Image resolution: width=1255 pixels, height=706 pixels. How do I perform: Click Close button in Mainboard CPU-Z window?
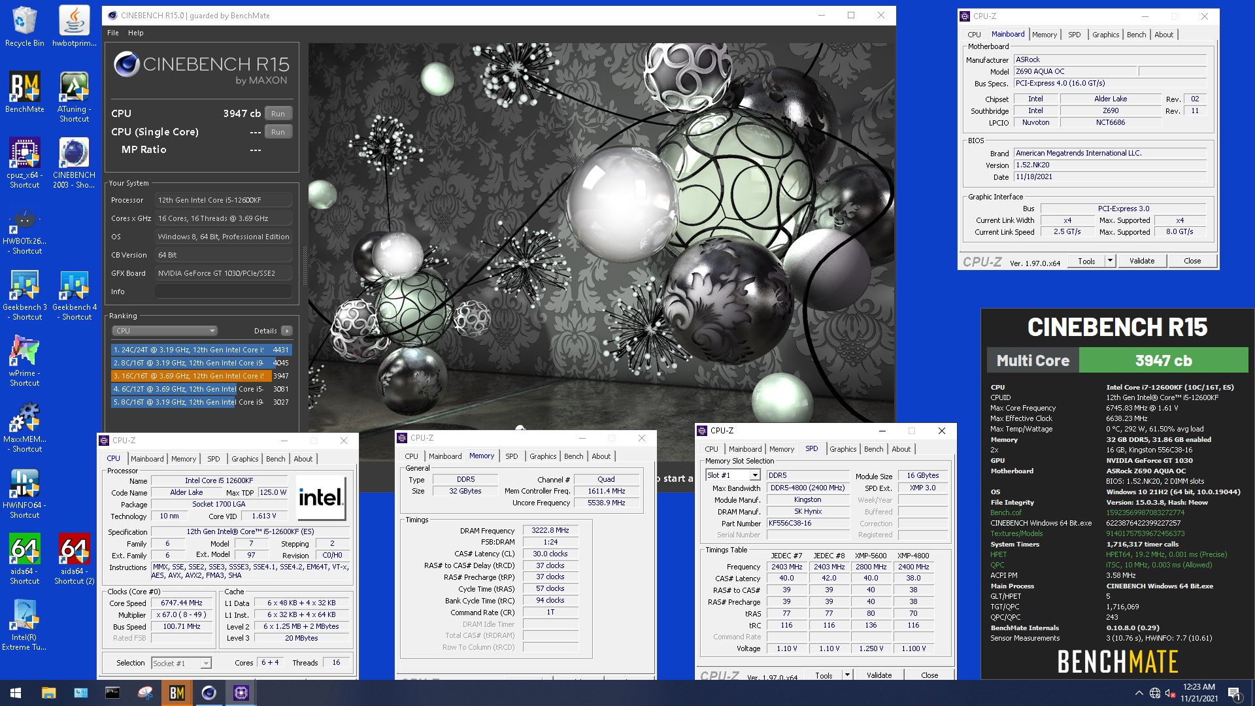pyautogui.click(x=1192, y=261)
